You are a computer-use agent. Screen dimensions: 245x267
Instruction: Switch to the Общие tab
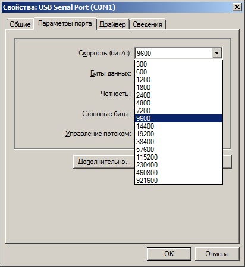click(x=20, y=24)
